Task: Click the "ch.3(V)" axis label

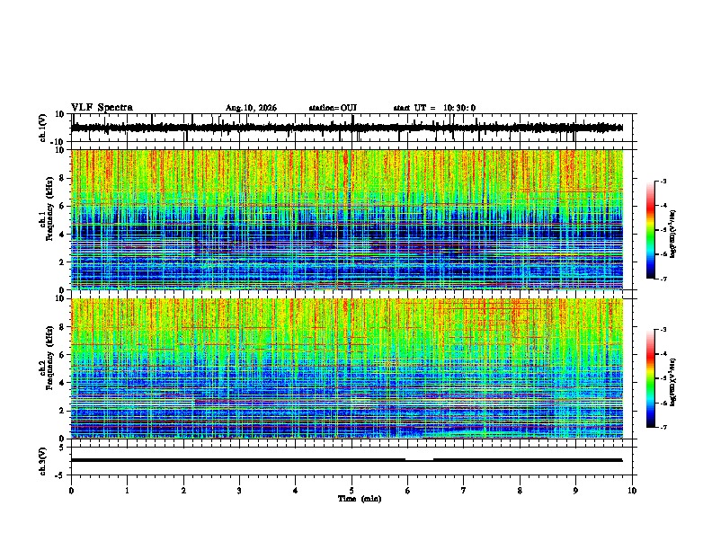Action: [43, 461]
